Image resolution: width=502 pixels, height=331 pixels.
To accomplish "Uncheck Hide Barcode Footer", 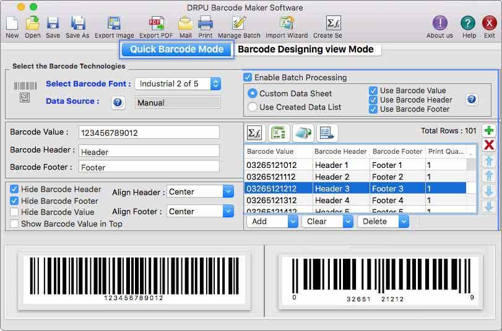I will click(x=14, y=201).
